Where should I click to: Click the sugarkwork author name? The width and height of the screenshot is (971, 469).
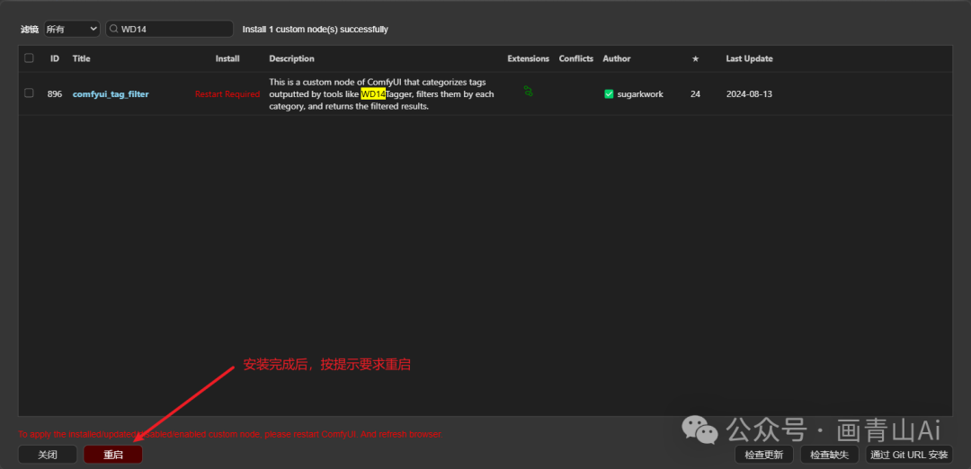[640, 94]
